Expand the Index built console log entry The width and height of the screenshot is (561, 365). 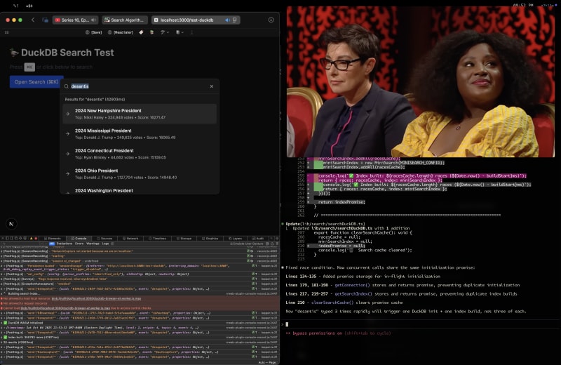tap(30, 338)
